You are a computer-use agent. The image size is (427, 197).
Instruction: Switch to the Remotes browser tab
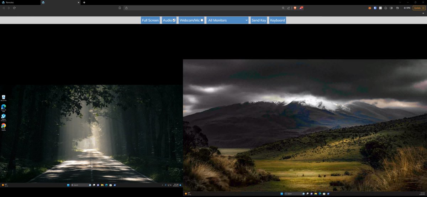click(20, 2)
